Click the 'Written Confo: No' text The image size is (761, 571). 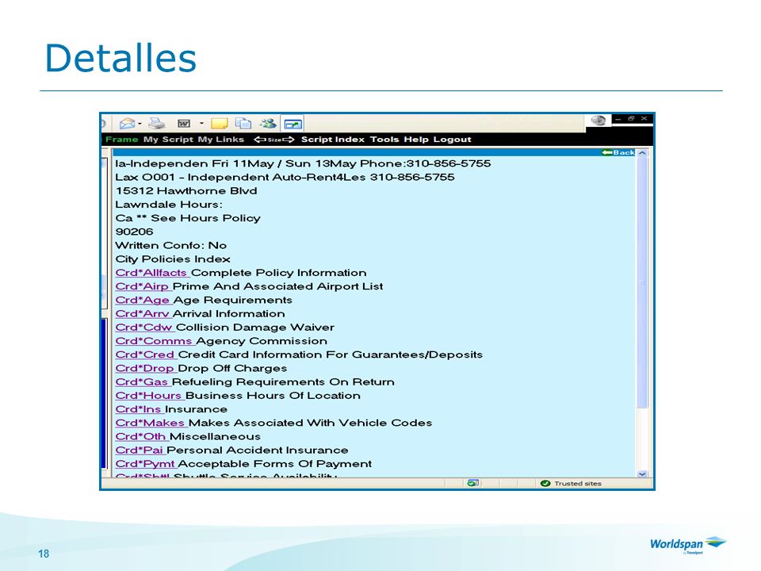(x=171, y=245)
